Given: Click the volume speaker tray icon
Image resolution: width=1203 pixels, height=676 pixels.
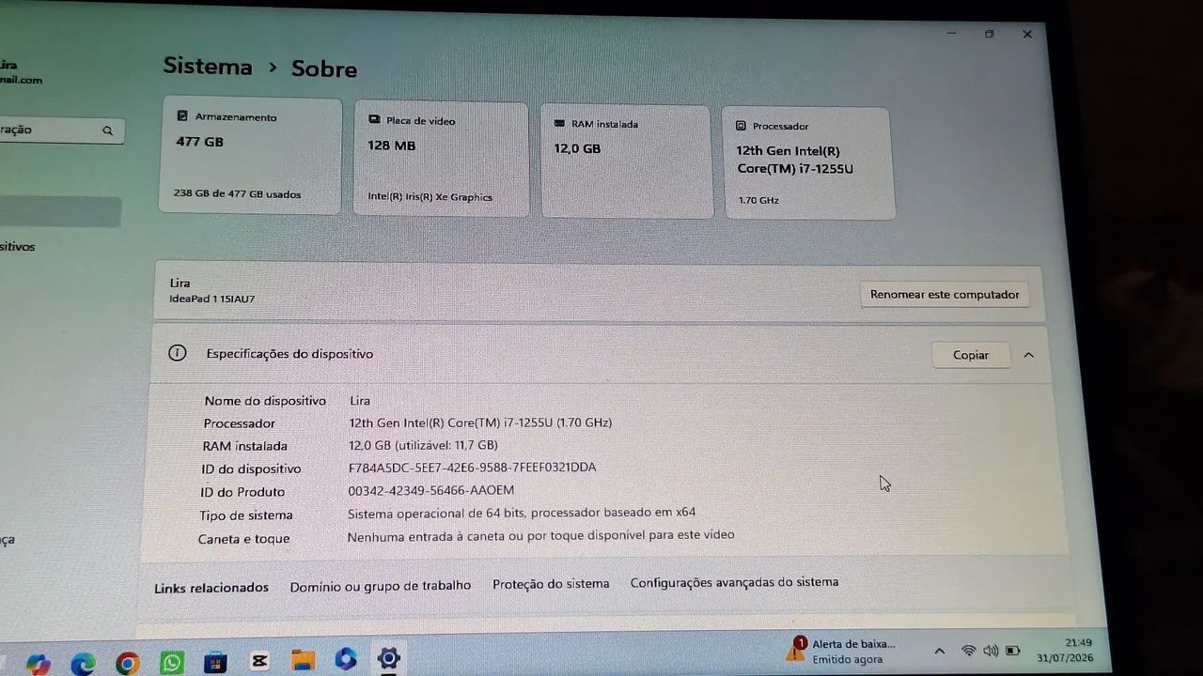Looking at the screenshot, I should [991, 651].
